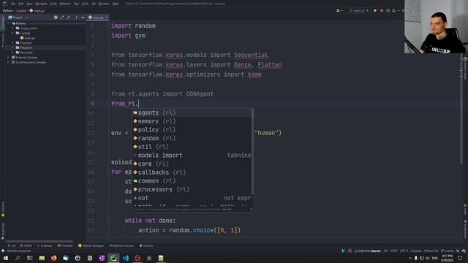Expand the Personal folder

pyautogui.click(x=13, y=42)
